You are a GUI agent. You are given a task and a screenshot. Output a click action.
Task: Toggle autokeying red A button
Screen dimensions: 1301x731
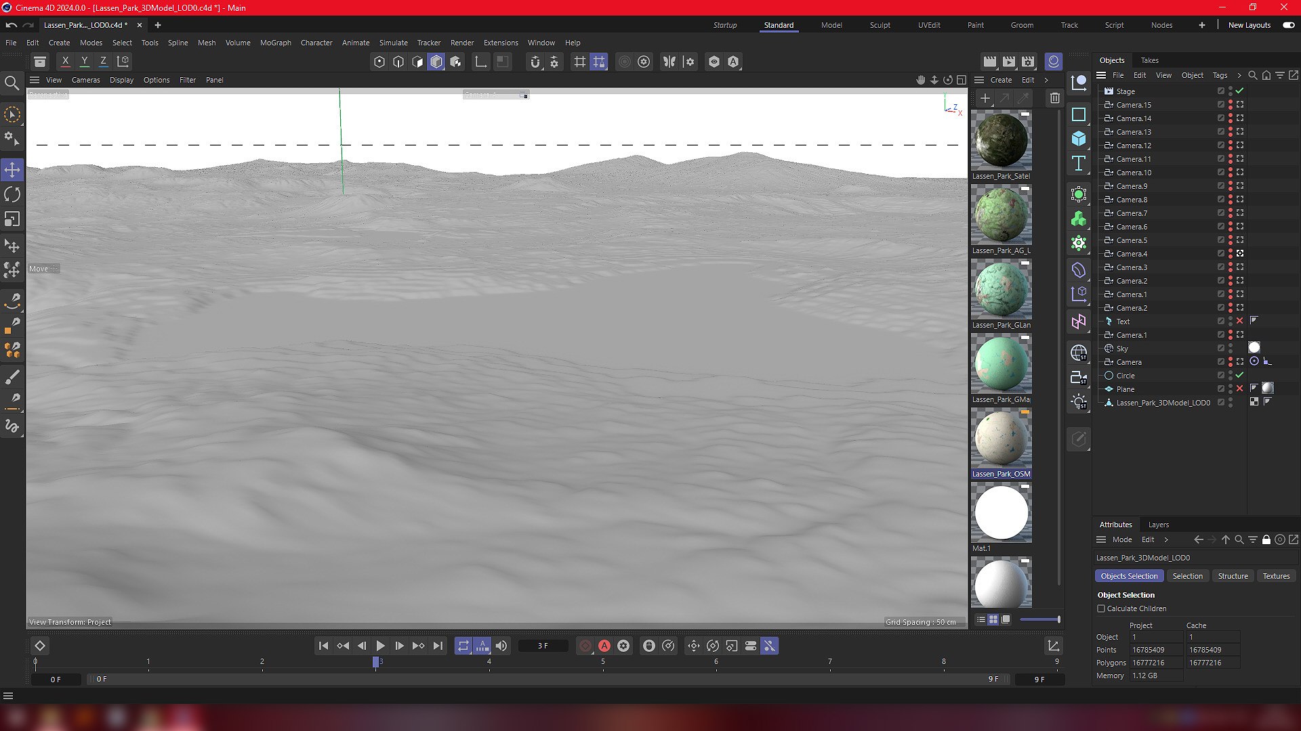click(604, 646)
